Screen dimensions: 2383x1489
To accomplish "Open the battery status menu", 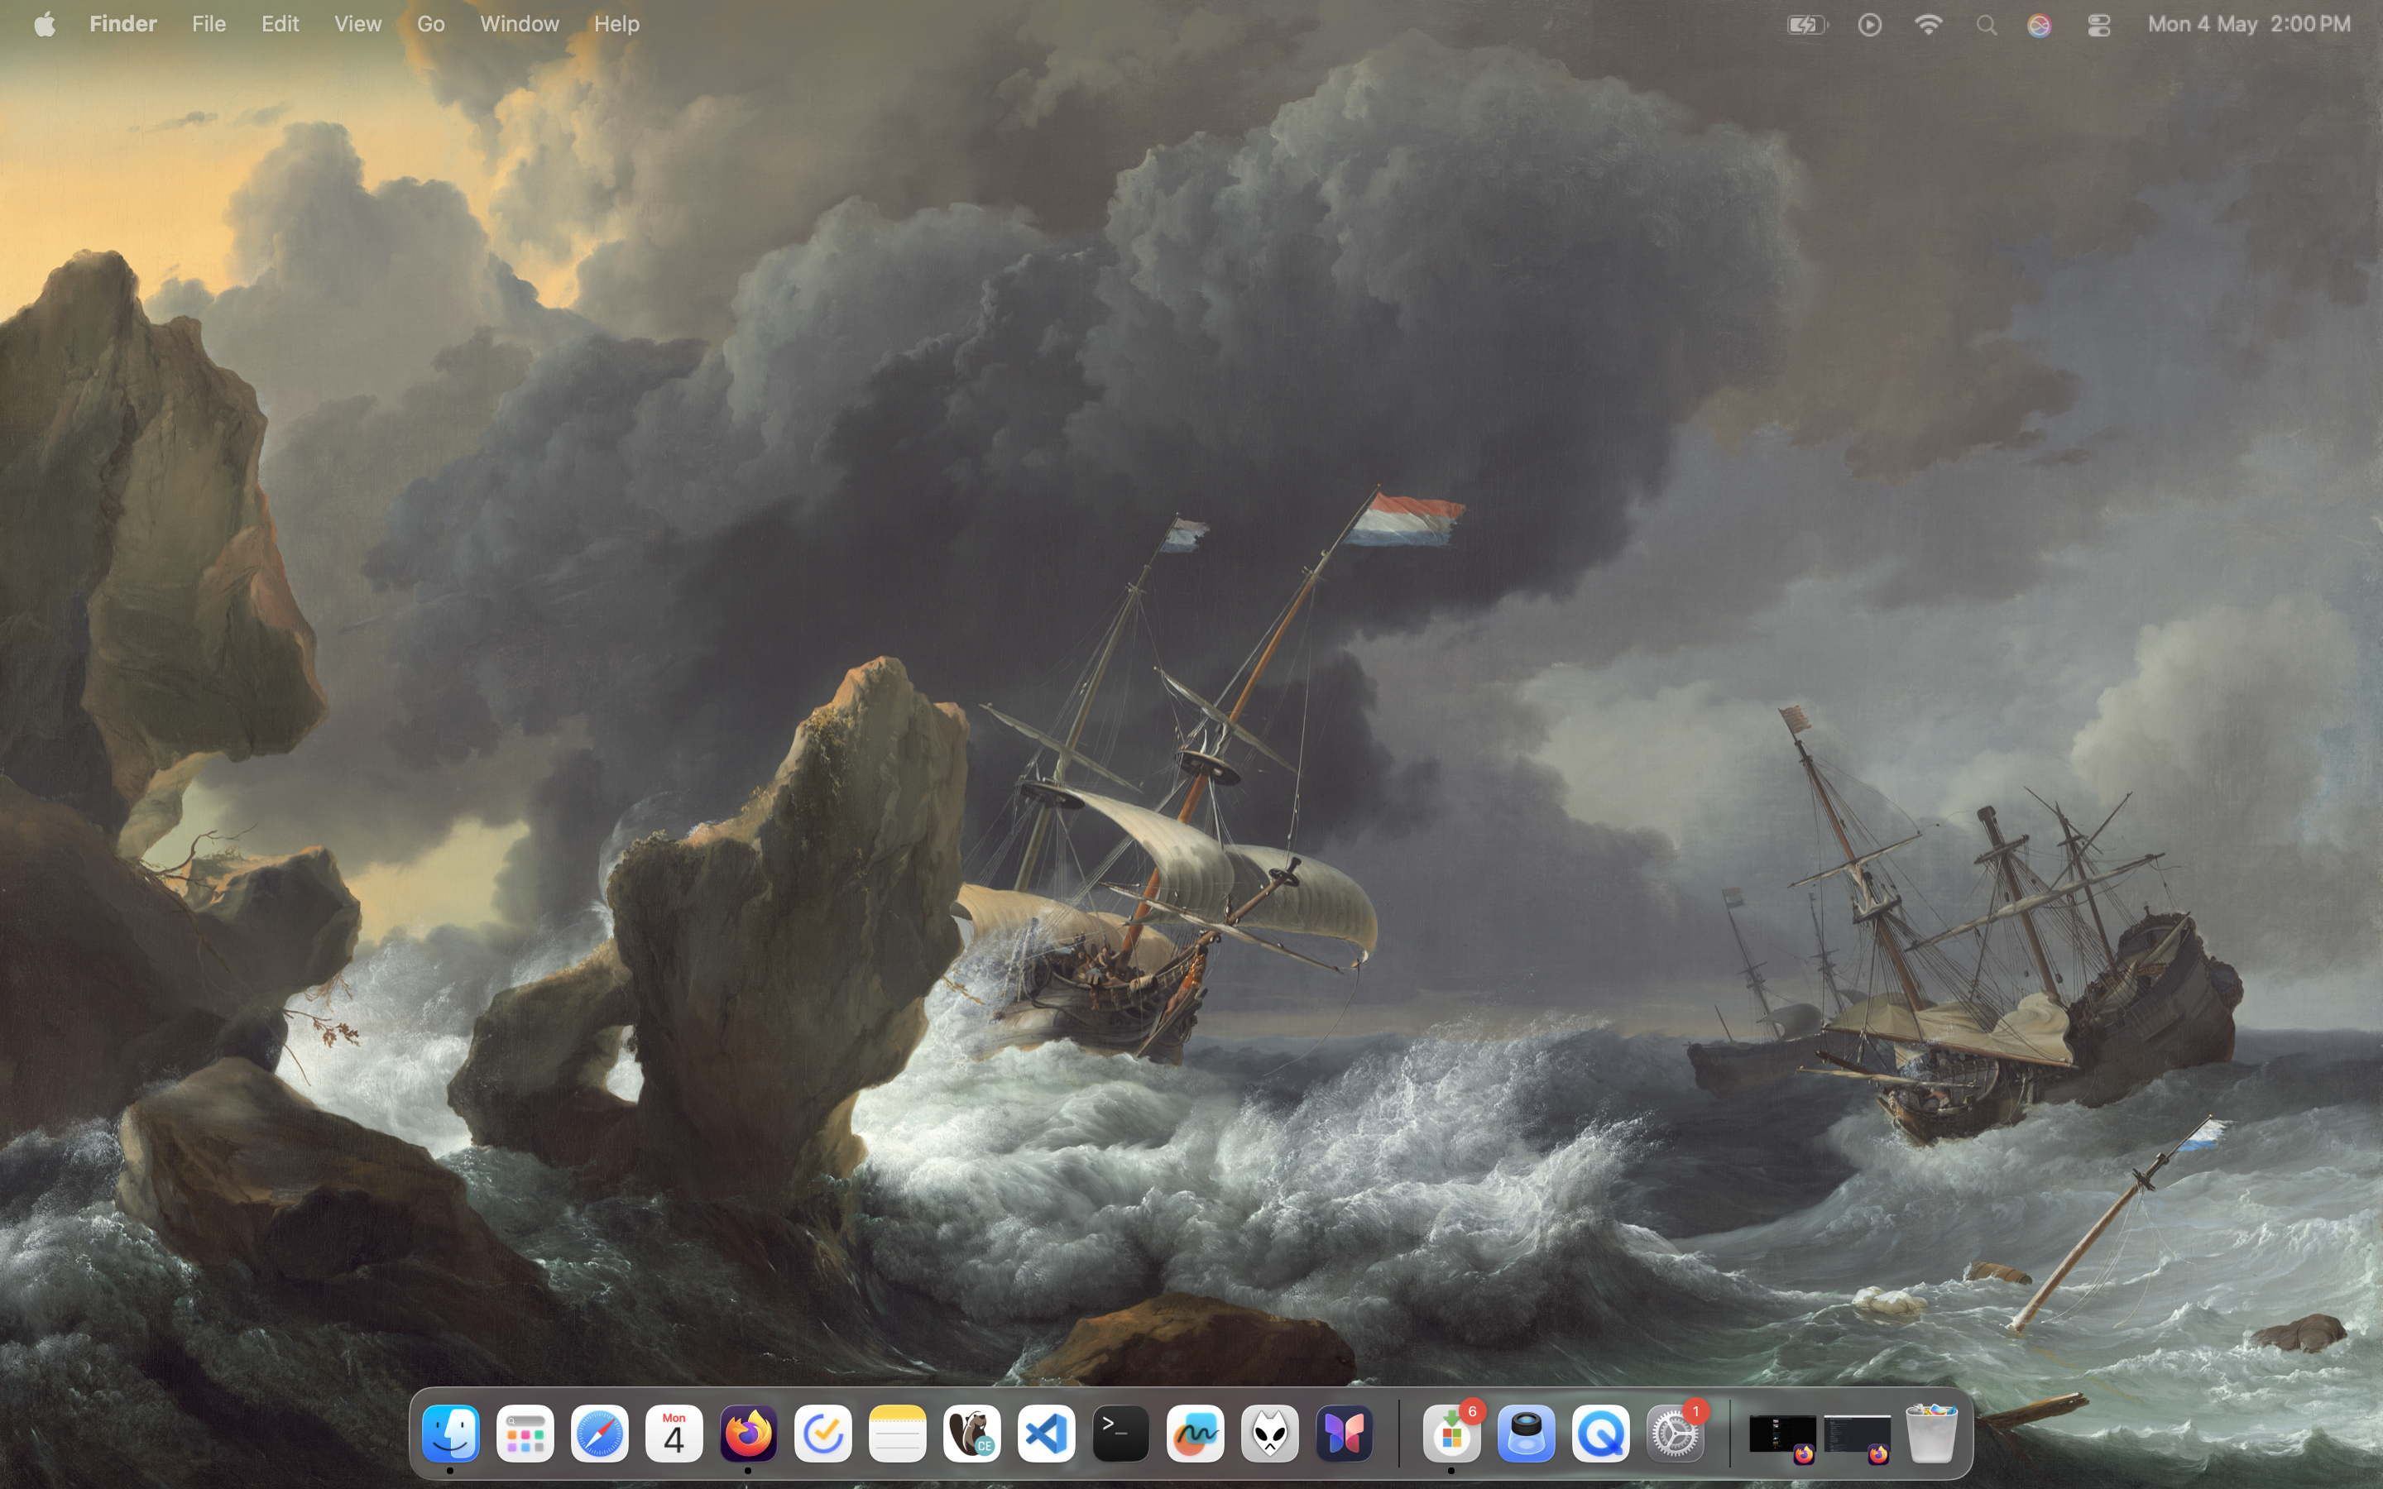I will 1807,25.
